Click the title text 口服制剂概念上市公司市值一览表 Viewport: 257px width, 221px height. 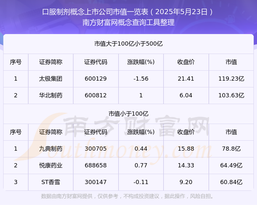(95, 12)
